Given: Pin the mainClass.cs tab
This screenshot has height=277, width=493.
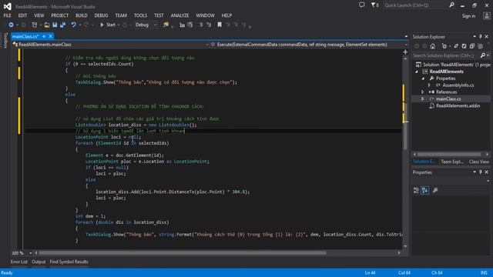Looking at the screenshot, I should (44, 36).
